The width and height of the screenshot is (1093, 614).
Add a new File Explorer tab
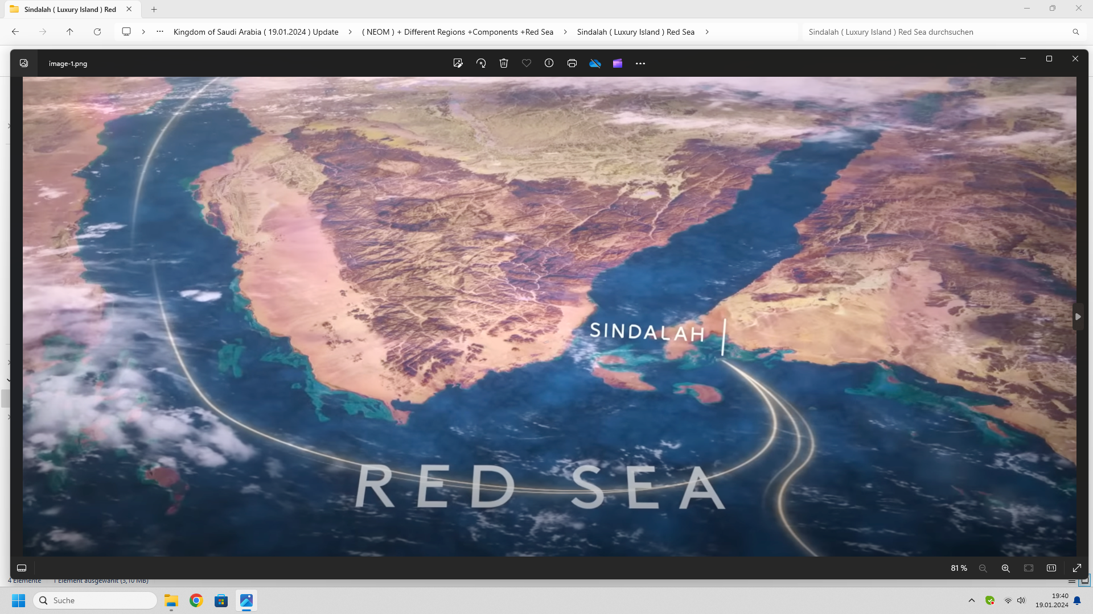(x=154, y=9)
